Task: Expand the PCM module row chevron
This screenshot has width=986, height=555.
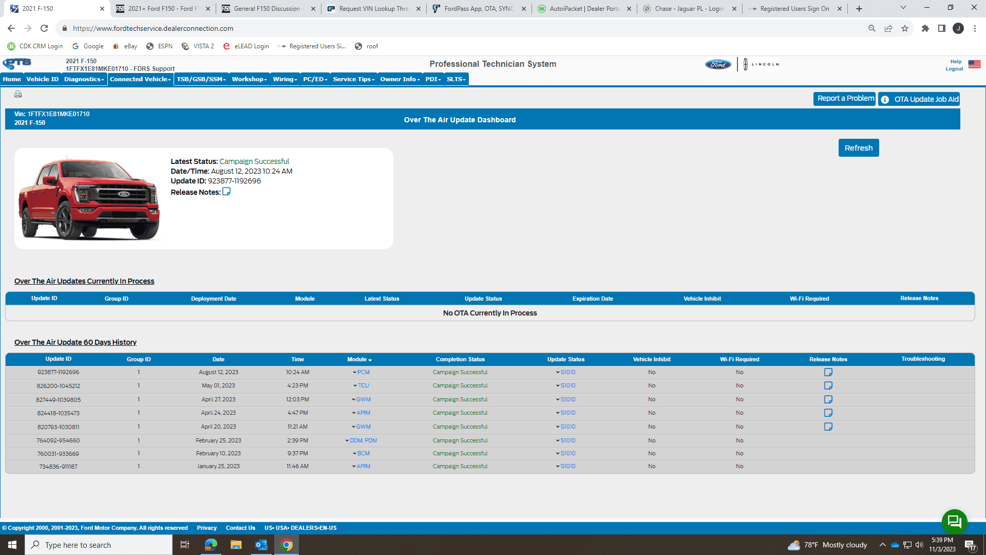Action: click(355, 372)
